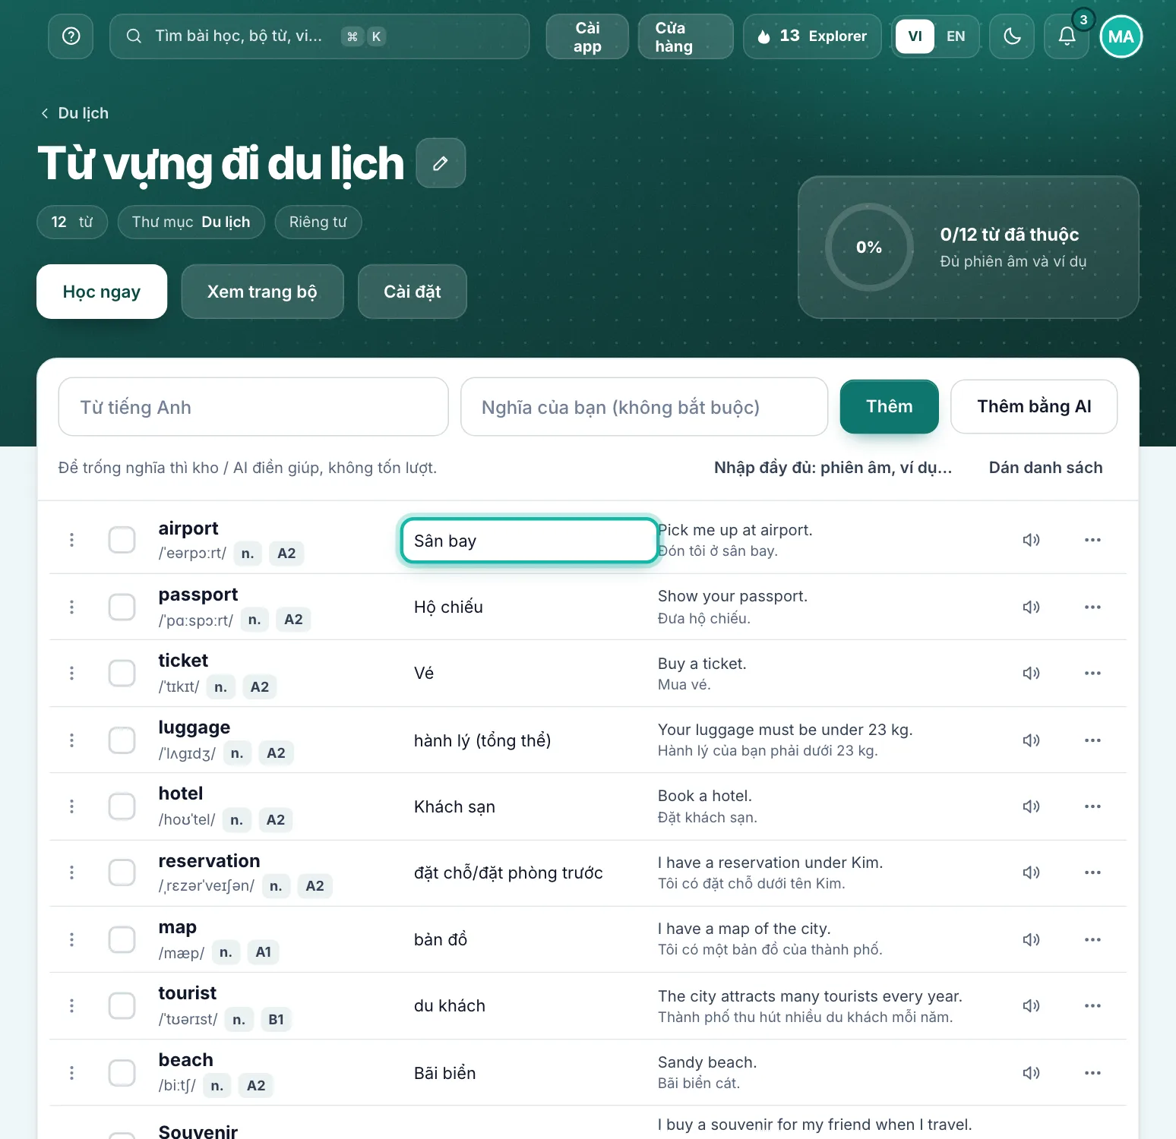Play pronunciation of luggage
1176x1139 pixels.
coord(1031,740)
